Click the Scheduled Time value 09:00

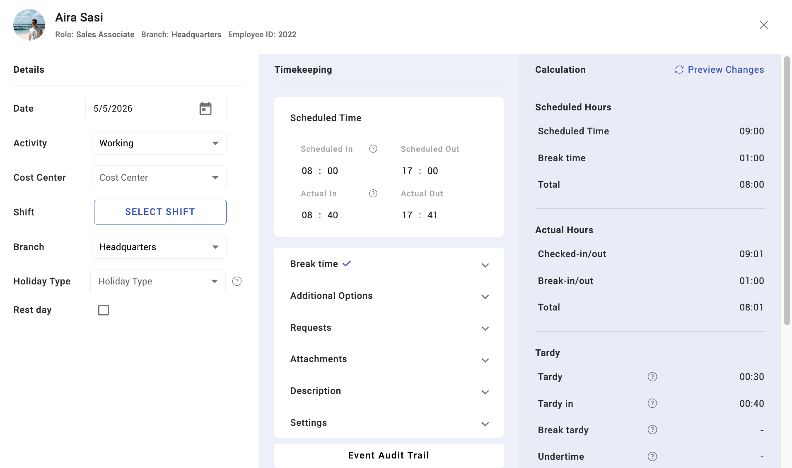click(x=752, y=131)
